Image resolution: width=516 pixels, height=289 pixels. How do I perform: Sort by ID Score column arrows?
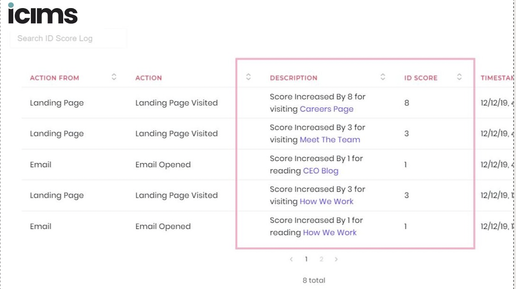pos(459,77)
